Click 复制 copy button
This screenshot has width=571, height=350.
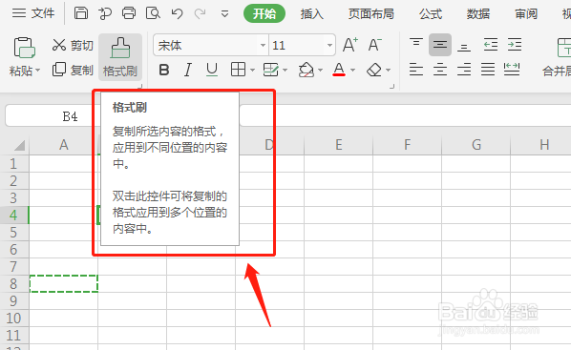click(x=73, y=70)
